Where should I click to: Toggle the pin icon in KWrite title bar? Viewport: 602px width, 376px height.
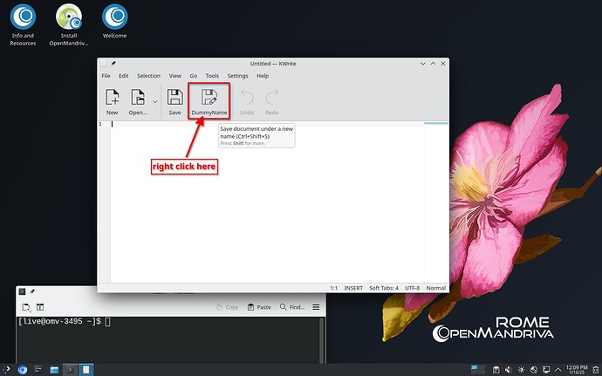pos(113,64)
